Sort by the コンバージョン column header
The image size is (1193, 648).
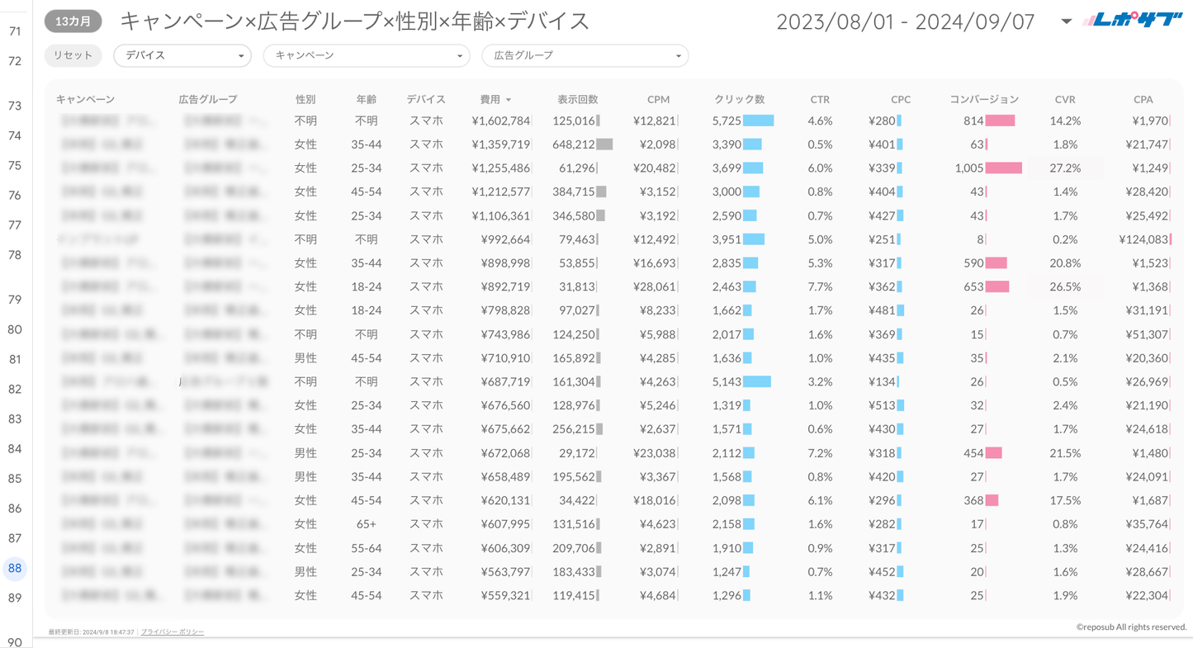pos(983,99)
